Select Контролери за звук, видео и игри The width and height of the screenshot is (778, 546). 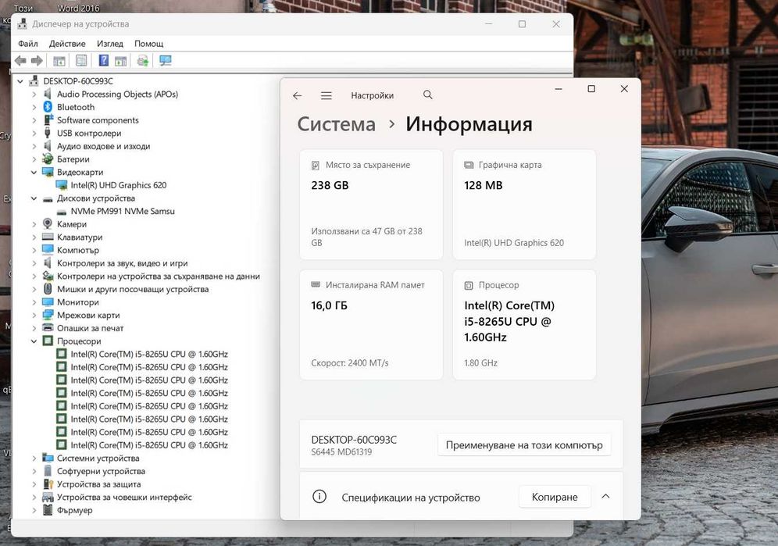[122, 263]
